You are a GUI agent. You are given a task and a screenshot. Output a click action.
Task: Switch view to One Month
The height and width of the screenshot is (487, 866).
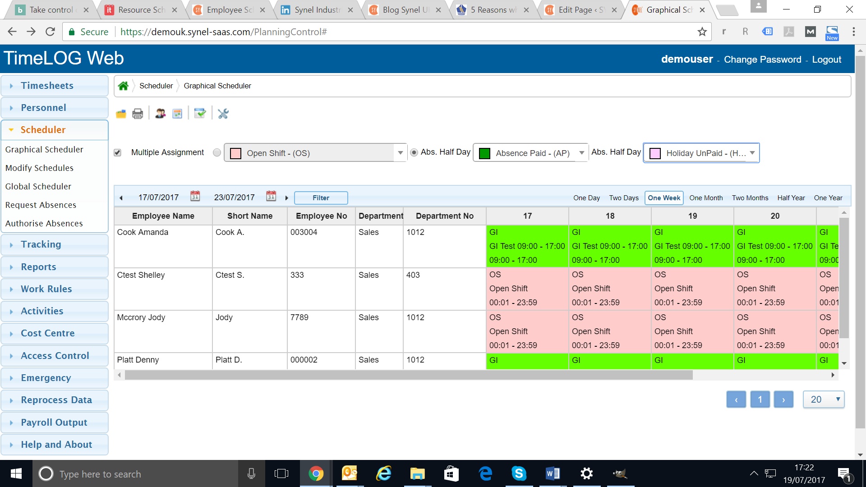pos(705,198)
